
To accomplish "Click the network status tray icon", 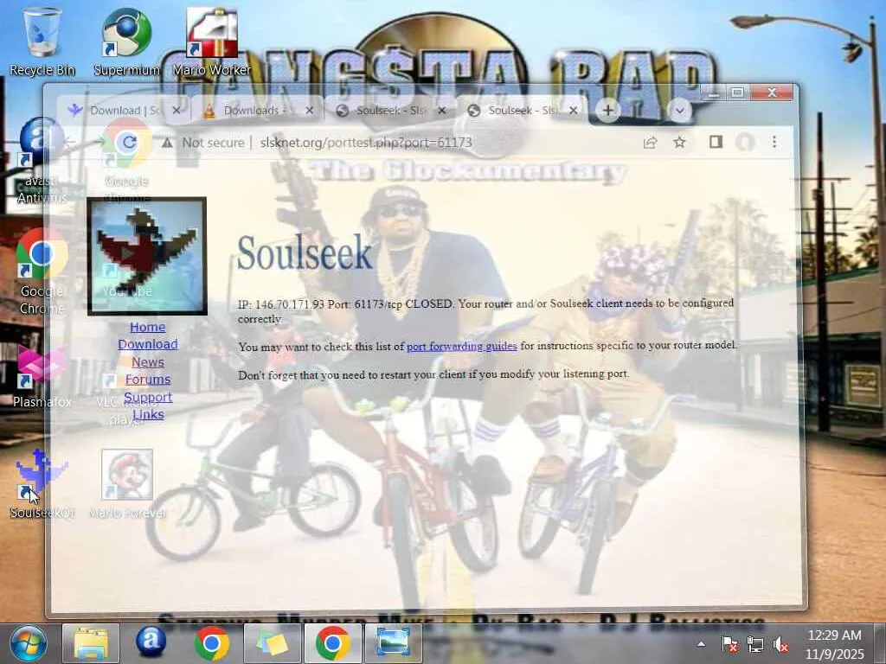I will (754, 643).
